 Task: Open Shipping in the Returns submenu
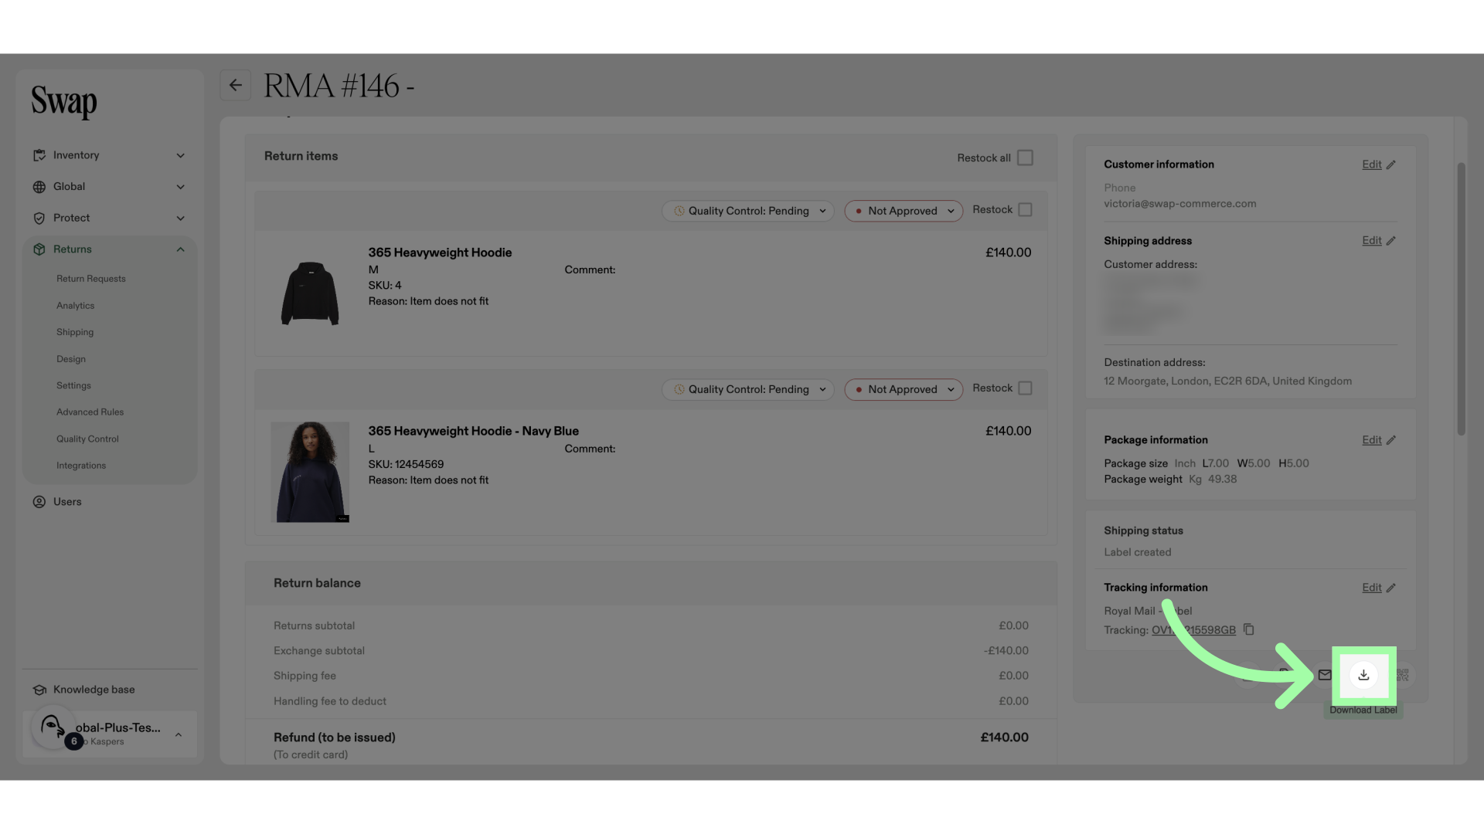[x=75, y=332]
